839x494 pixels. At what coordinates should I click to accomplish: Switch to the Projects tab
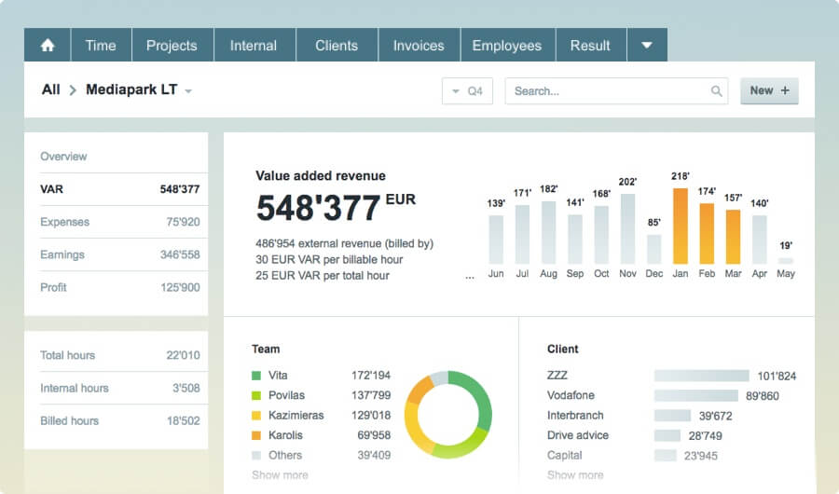point(172,46)
